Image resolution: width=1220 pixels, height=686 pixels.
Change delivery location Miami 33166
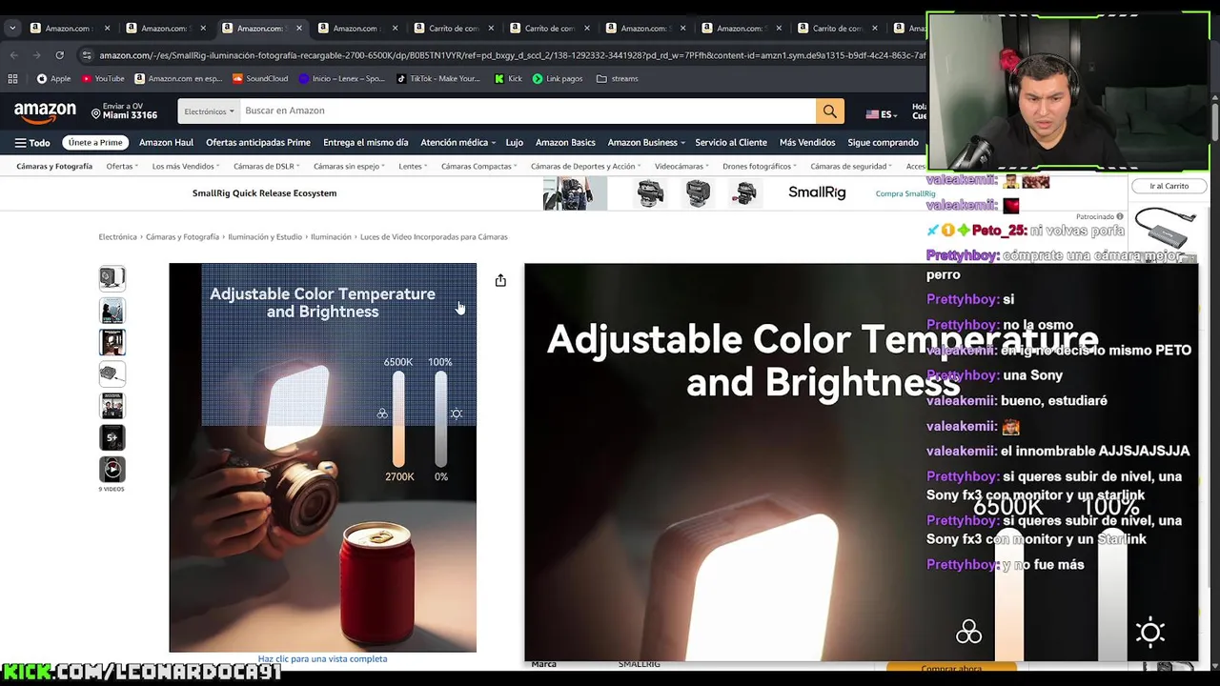click(125, 111)
